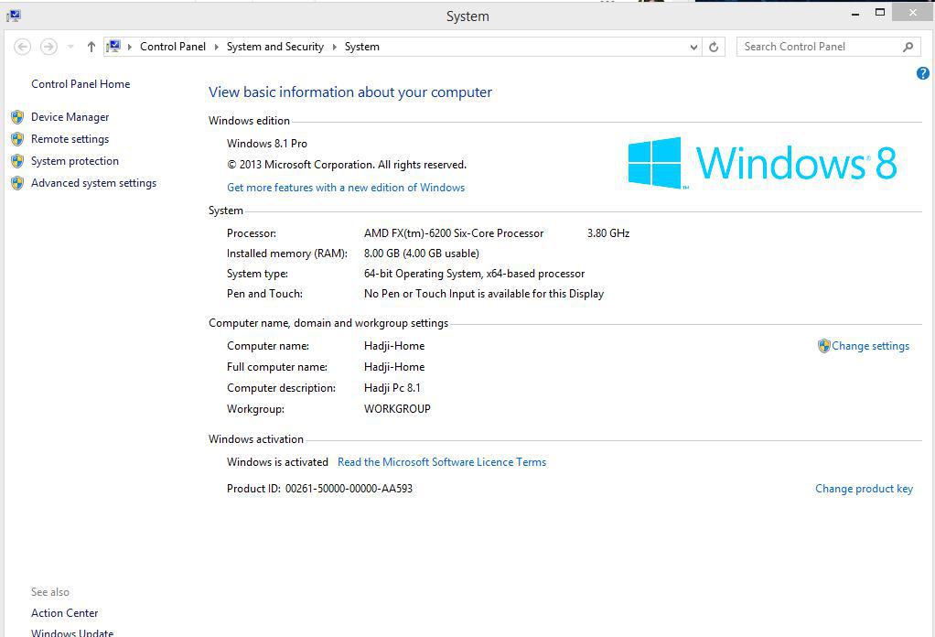Close the System window
Screen dimensions: 935x637
pos(913,13)
